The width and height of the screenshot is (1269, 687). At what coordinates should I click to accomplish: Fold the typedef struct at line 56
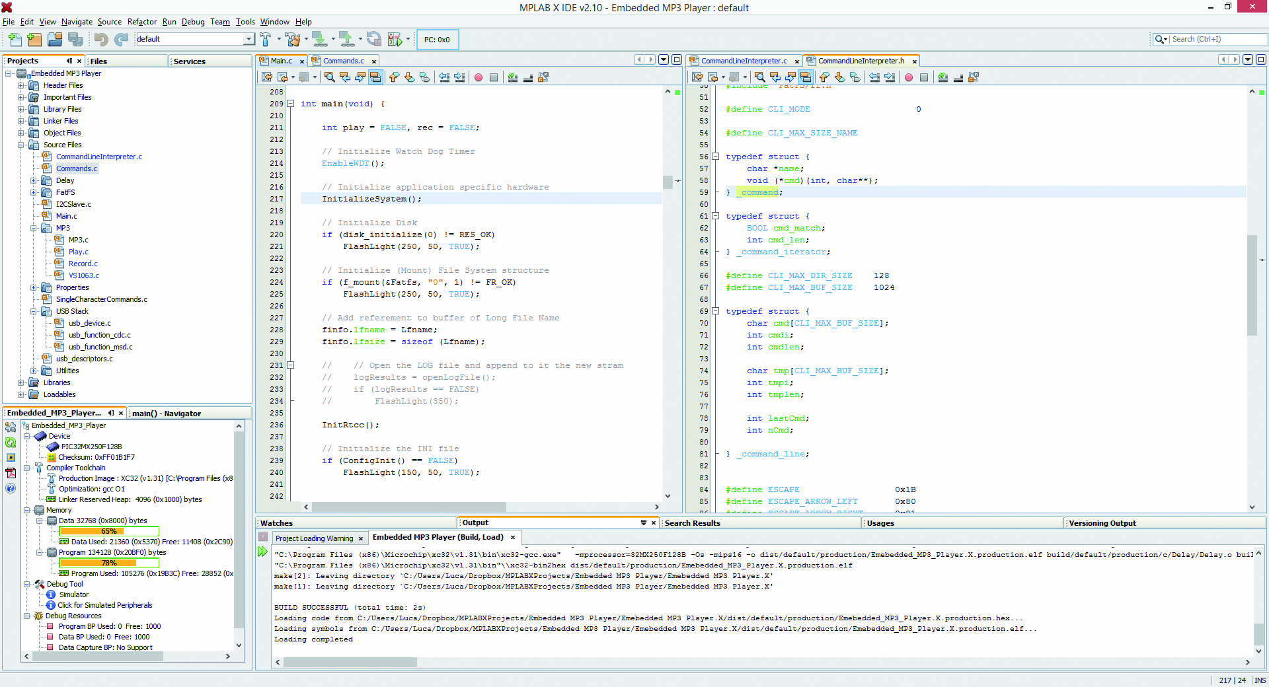click(x=715, y=157)
